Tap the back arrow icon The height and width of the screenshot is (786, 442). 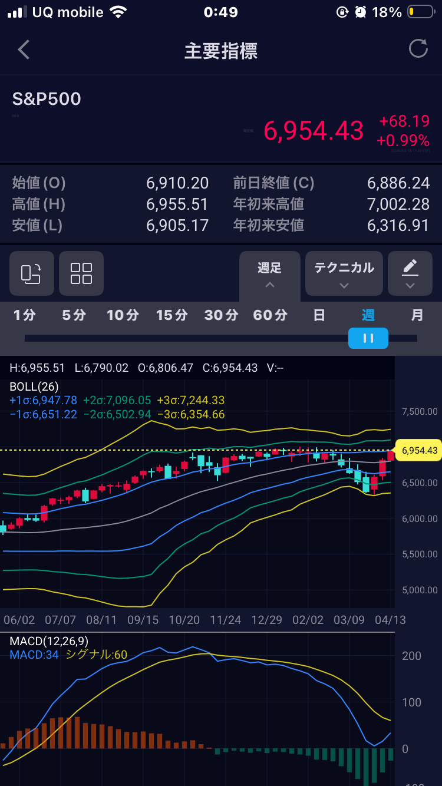click(24, 50)
